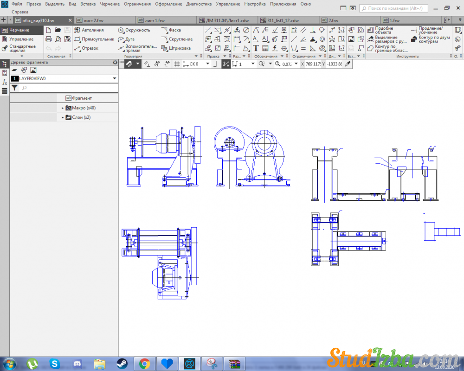The height and width of the screenshot is (371, 464).
Task: Expand the Слои (x2) tree node
Action: tap(63, 117)
